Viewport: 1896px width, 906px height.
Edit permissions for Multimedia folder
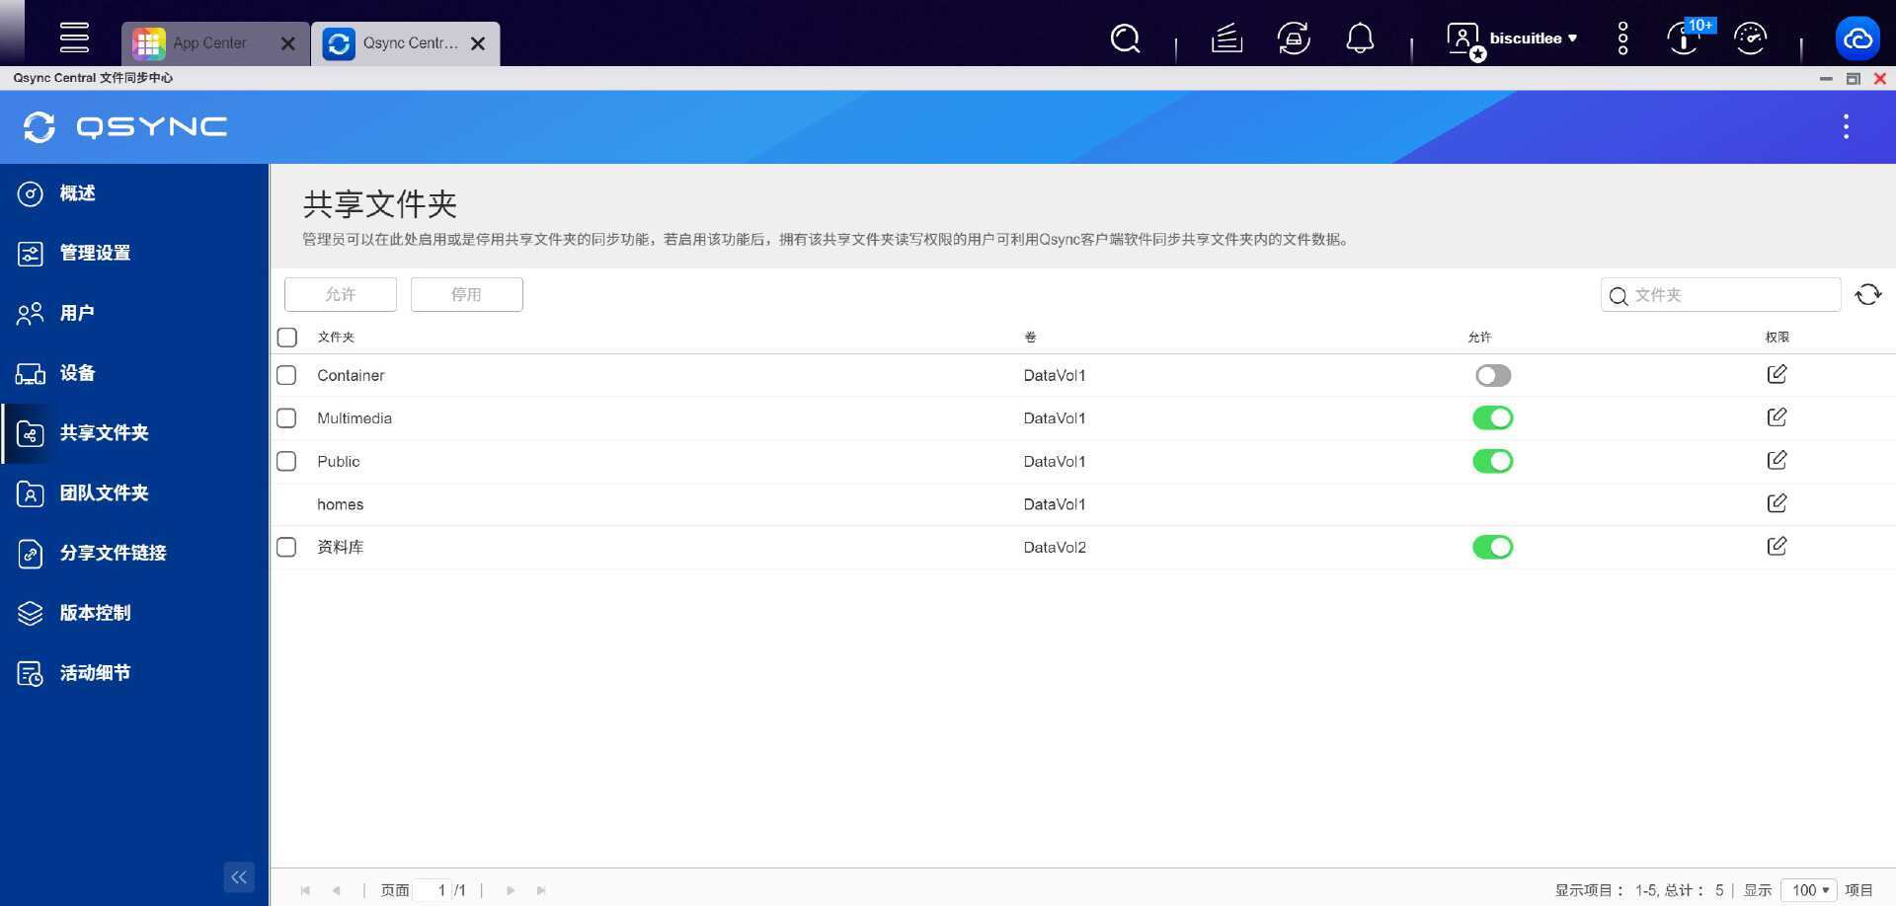[x=1777, y=416]
